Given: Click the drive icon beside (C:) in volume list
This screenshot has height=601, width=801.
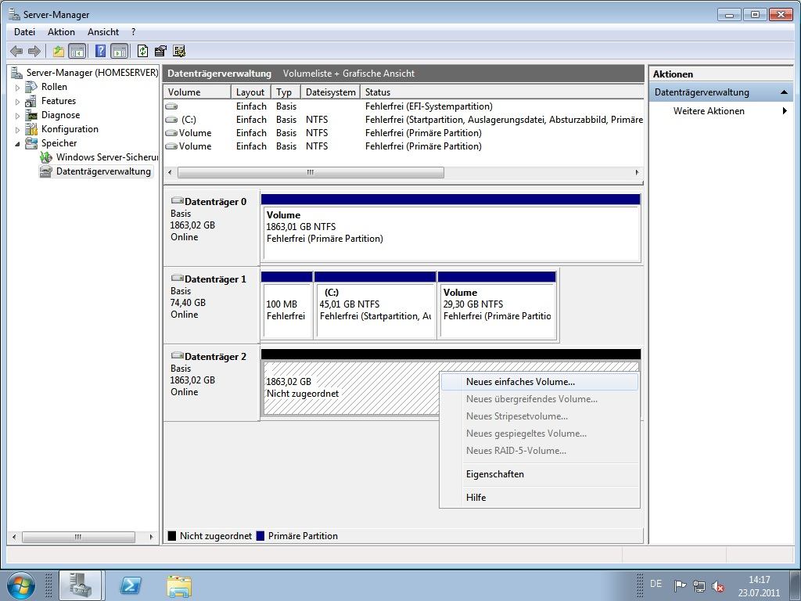Looking at the screenshot, I should point(171,120).
